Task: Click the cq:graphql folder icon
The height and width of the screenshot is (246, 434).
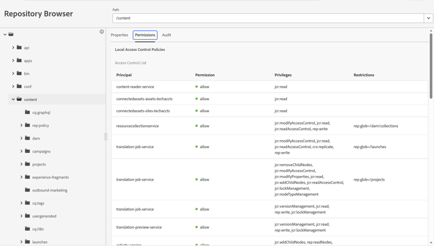Action: coord(27,112)
